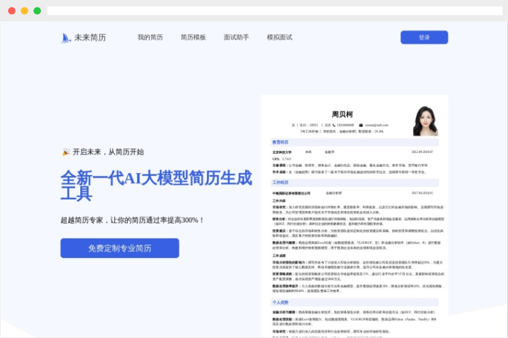Viewport: 508px width, 338px height.
Task: Click the party popper icon beside 开启未来
Action: point(66,152)
